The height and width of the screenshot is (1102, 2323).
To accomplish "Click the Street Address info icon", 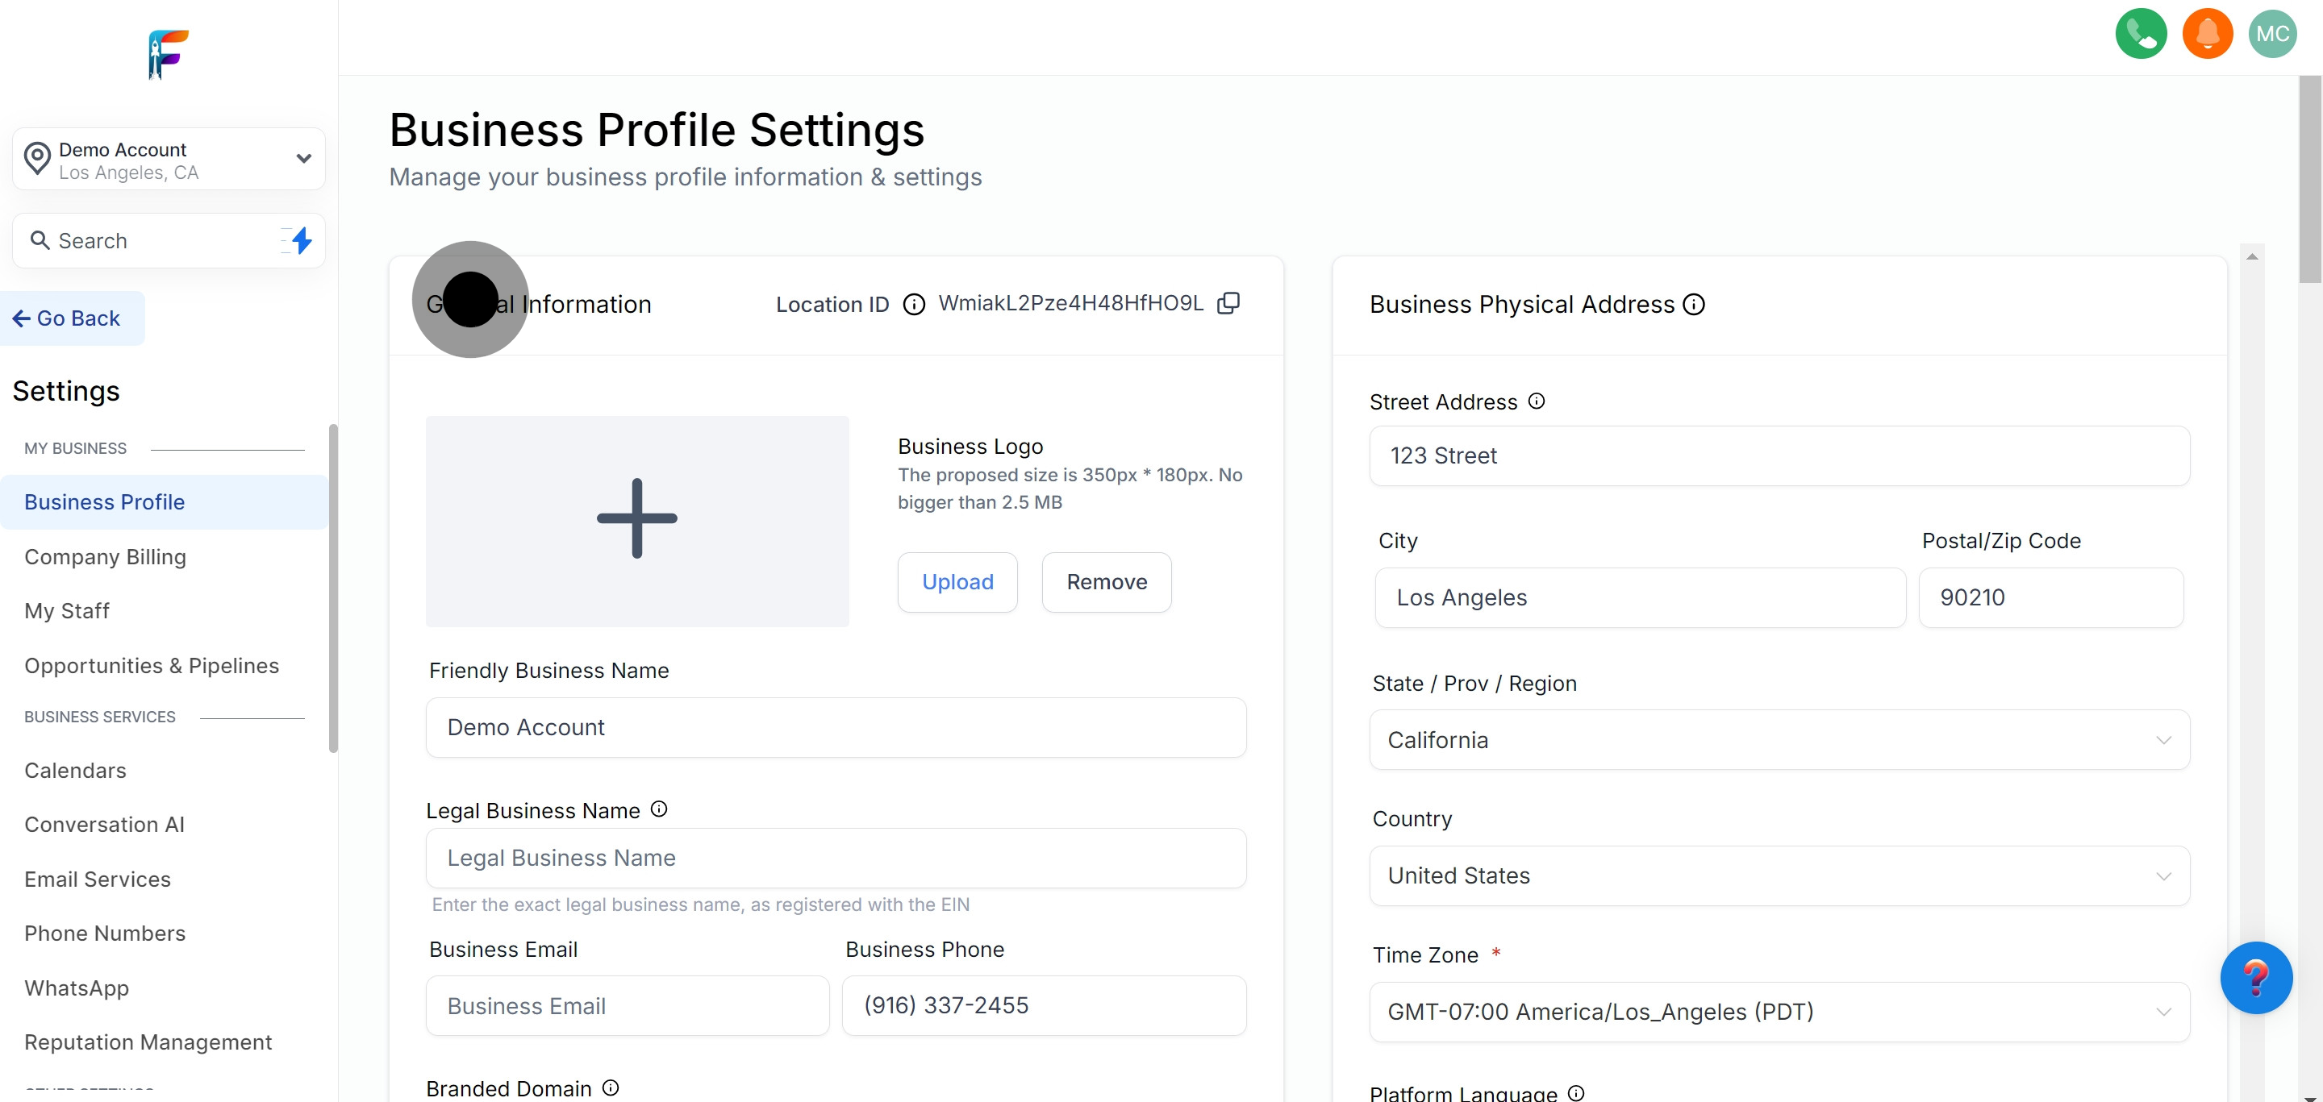I will [x=1537, y=401].
